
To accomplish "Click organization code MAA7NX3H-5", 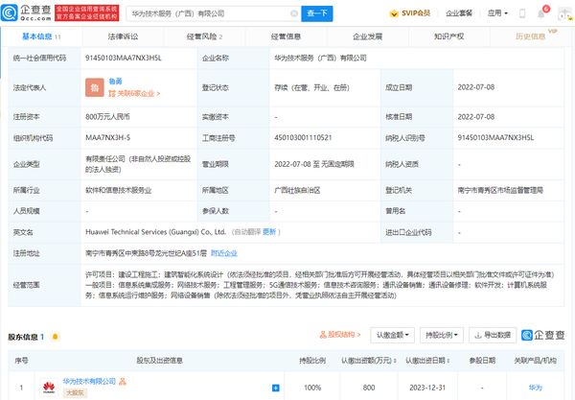I will (107, 137).
